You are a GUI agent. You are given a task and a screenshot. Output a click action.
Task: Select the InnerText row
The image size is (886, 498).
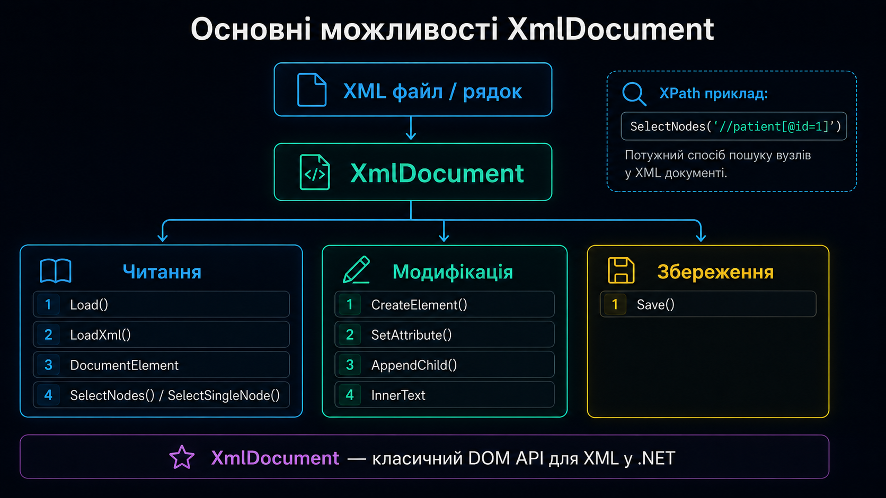click(x=445, y=395)
